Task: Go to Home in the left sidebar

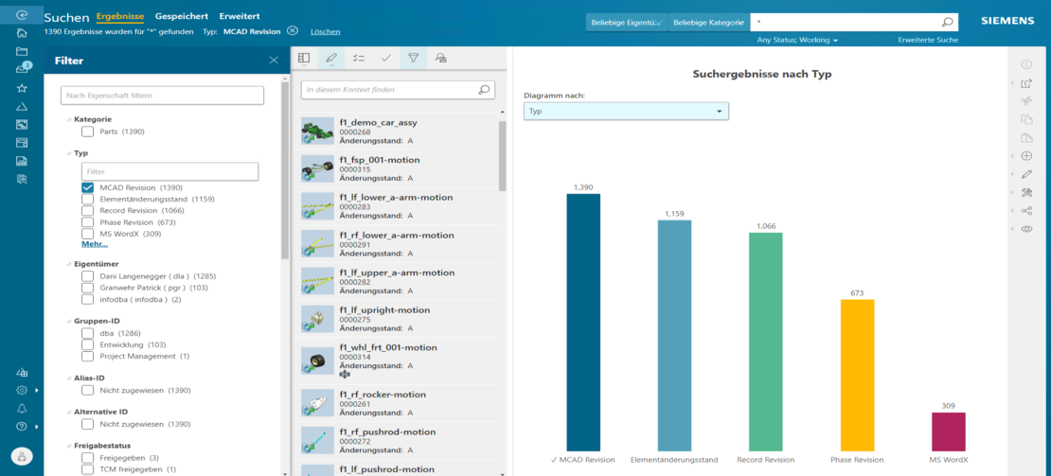Action: 22,33
